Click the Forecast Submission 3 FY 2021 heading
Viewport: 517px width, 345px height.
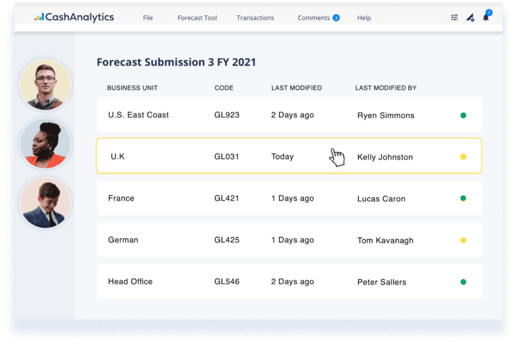[176, 62]
